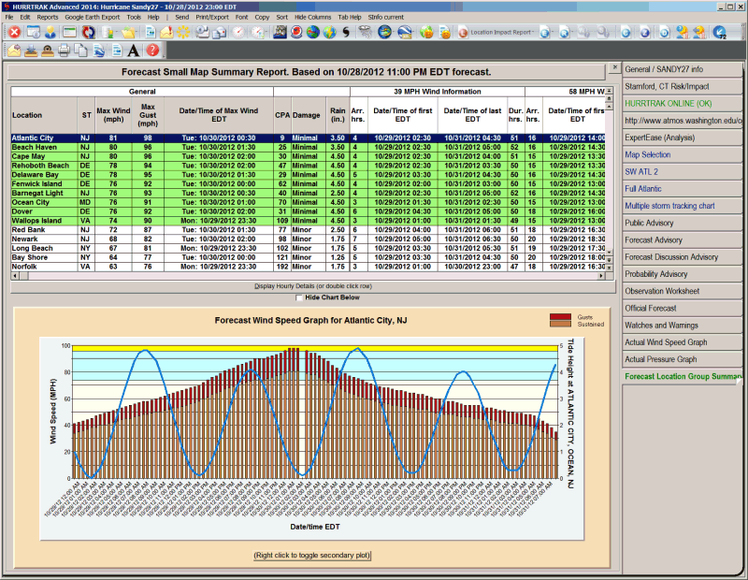
Task: Click the open envelope icon in second row
Action: [x=14, y=51]
